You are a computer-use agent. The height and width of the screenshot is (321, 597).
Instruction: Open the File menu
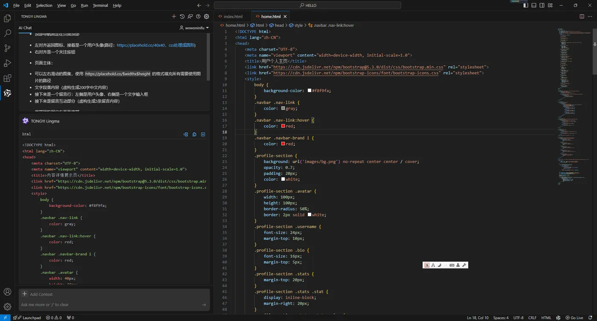(16, 6)
